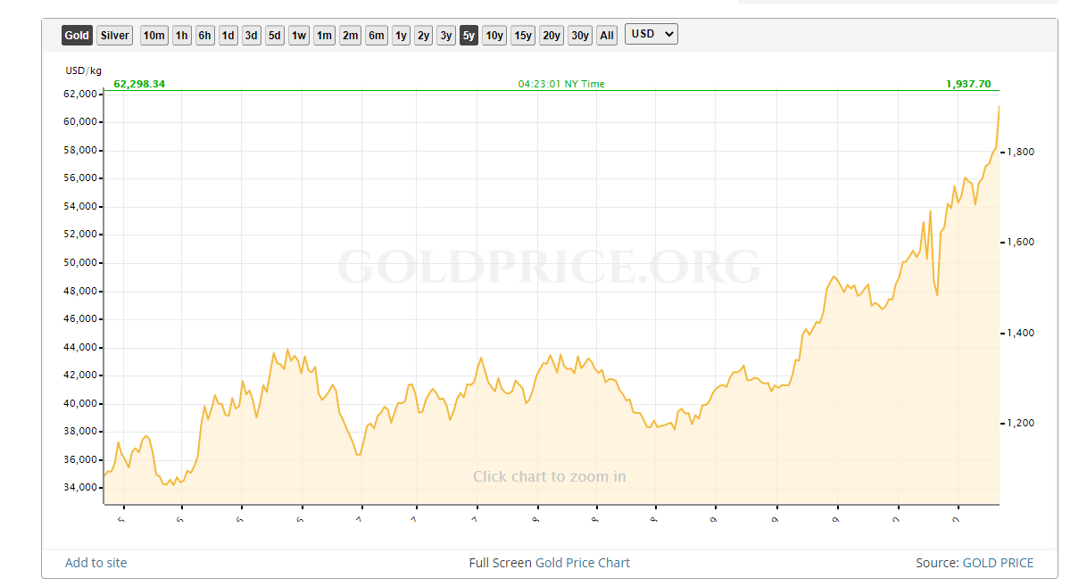Show All available price history

click(607, 36)
